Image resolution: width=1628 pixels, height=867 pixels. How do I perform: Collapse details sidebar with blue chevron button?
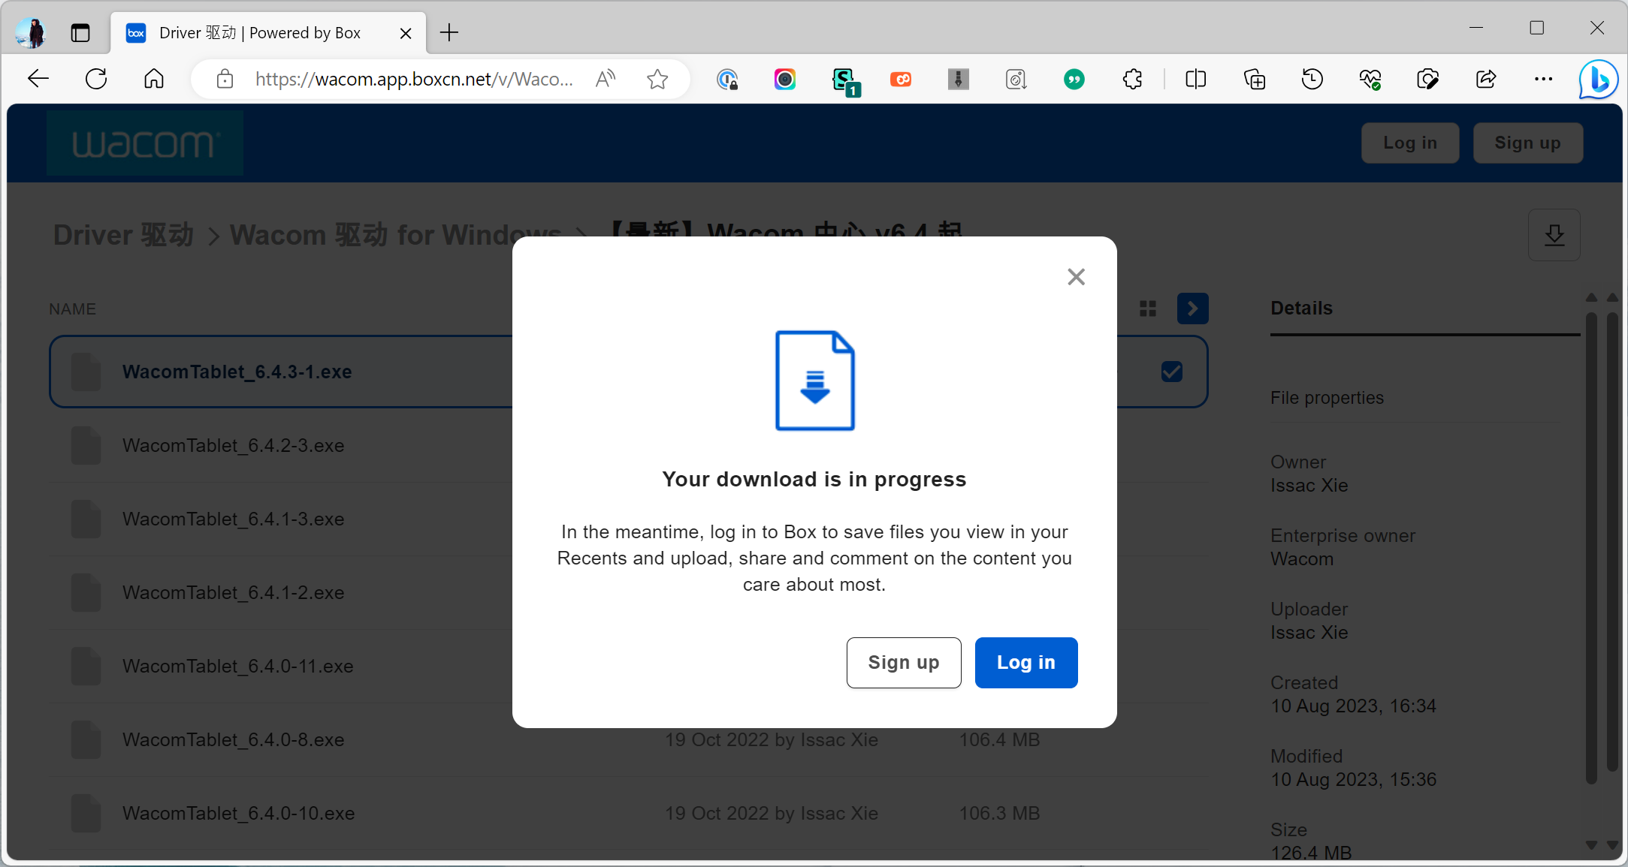point(1192,309)
